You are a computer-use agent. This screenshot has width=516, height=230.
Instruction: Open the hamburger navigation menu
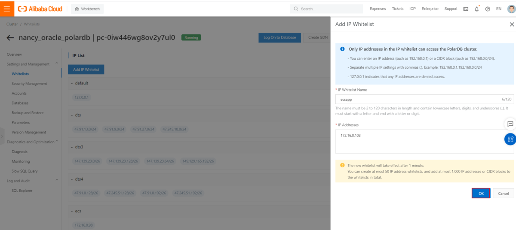click(7, 9)
